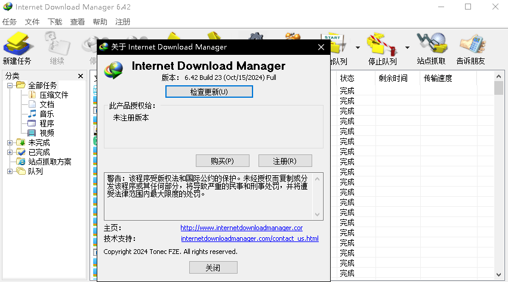Close the Categories (分类) side panel
Viewport: 508px width, 282px height.
click(81, 76)
